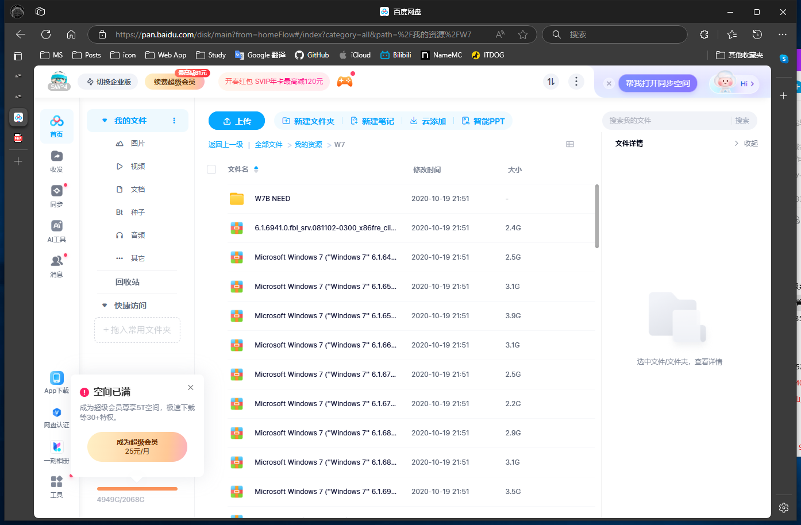This screenshot has width=801, height=525.
Task: Open AI工具 in the left sidebar
Action: (x=56, y=230)
